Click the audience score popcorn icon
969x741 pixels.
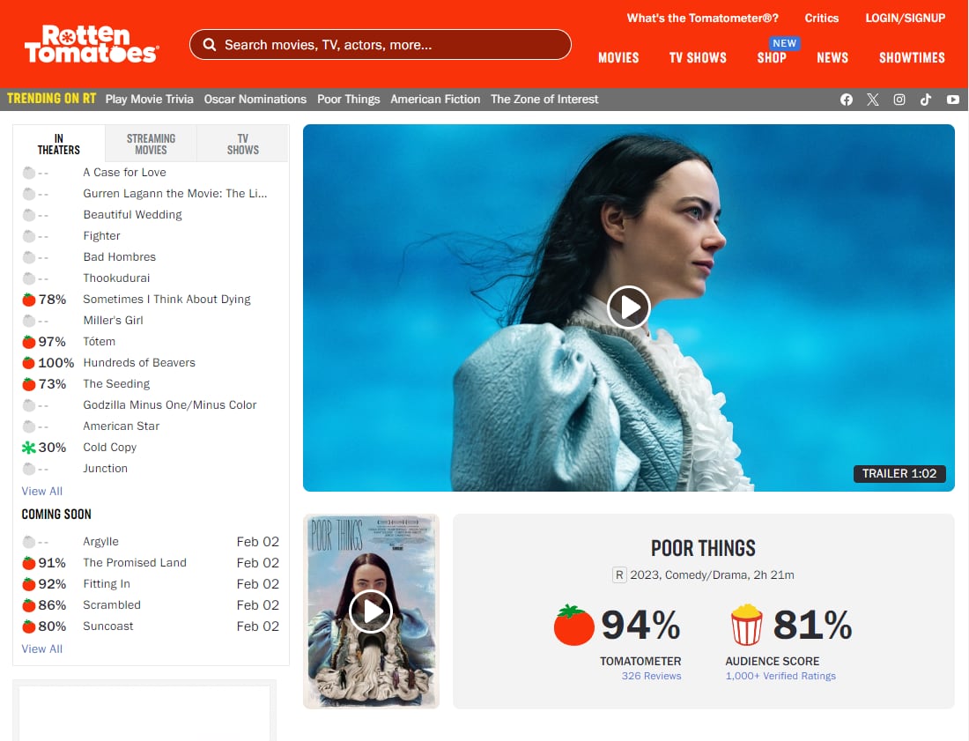(746, 625)
